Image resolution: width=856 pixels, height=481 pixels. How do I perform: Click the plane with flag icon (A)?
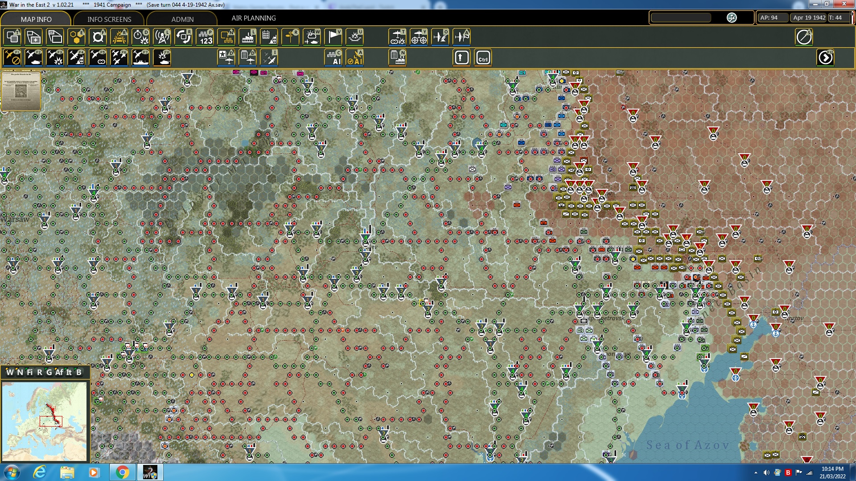point(461,37)
